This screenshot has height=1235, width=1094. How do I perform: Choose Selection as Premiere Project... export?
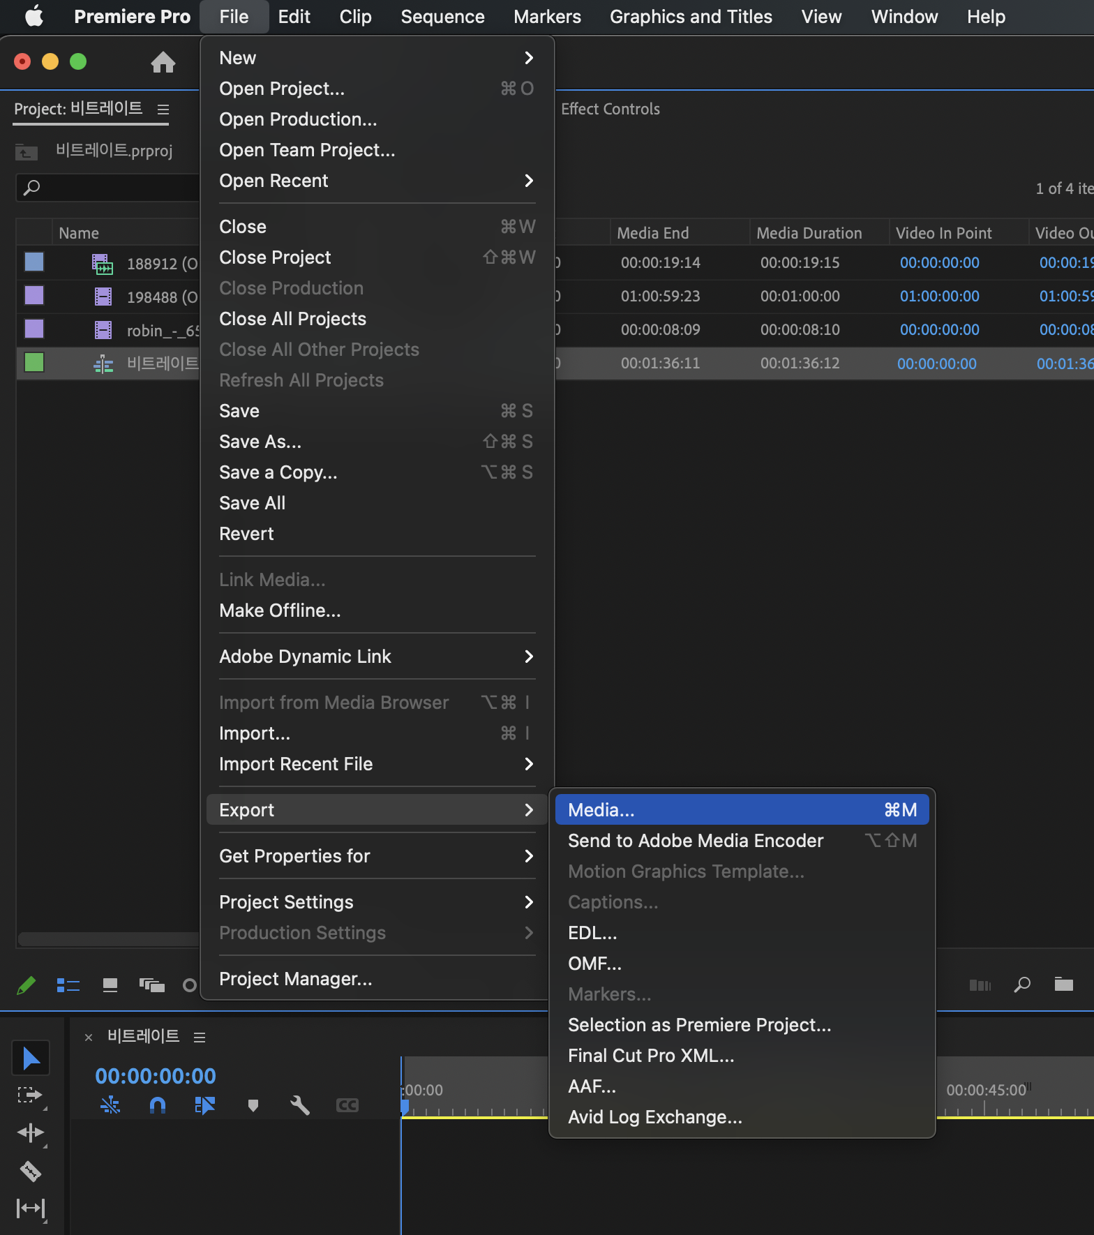point(742,1025)
